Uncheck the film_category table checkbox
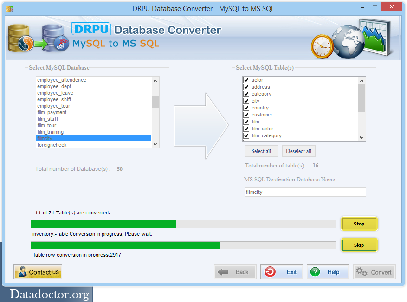This screenshot has width=407, height=302. (246, 136)
